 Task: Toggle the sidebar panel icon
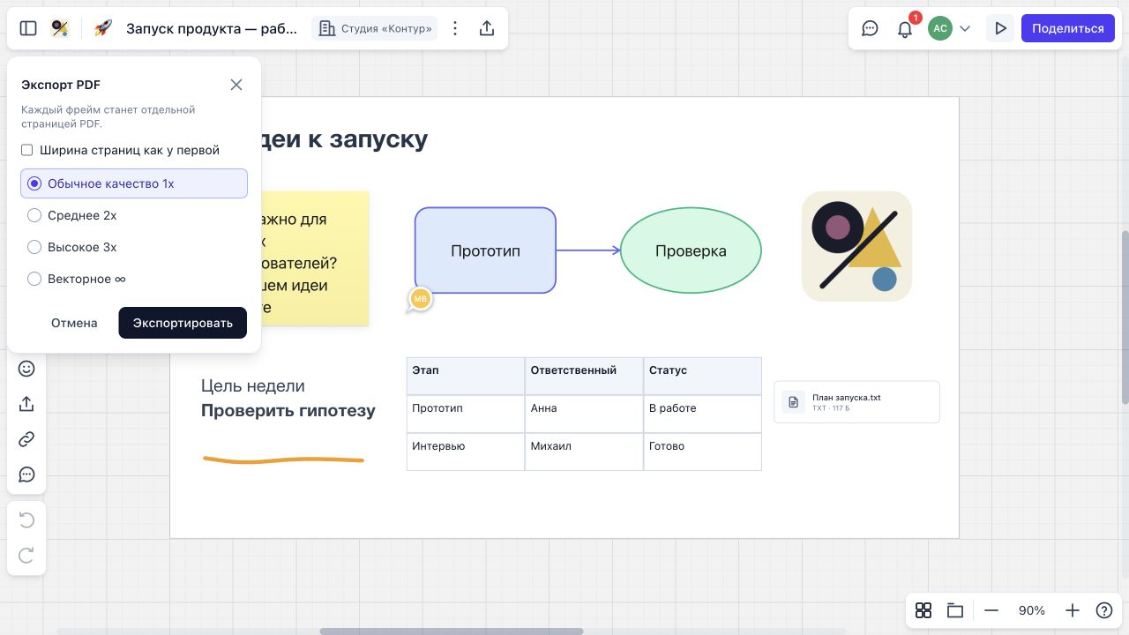pos(28,28)
